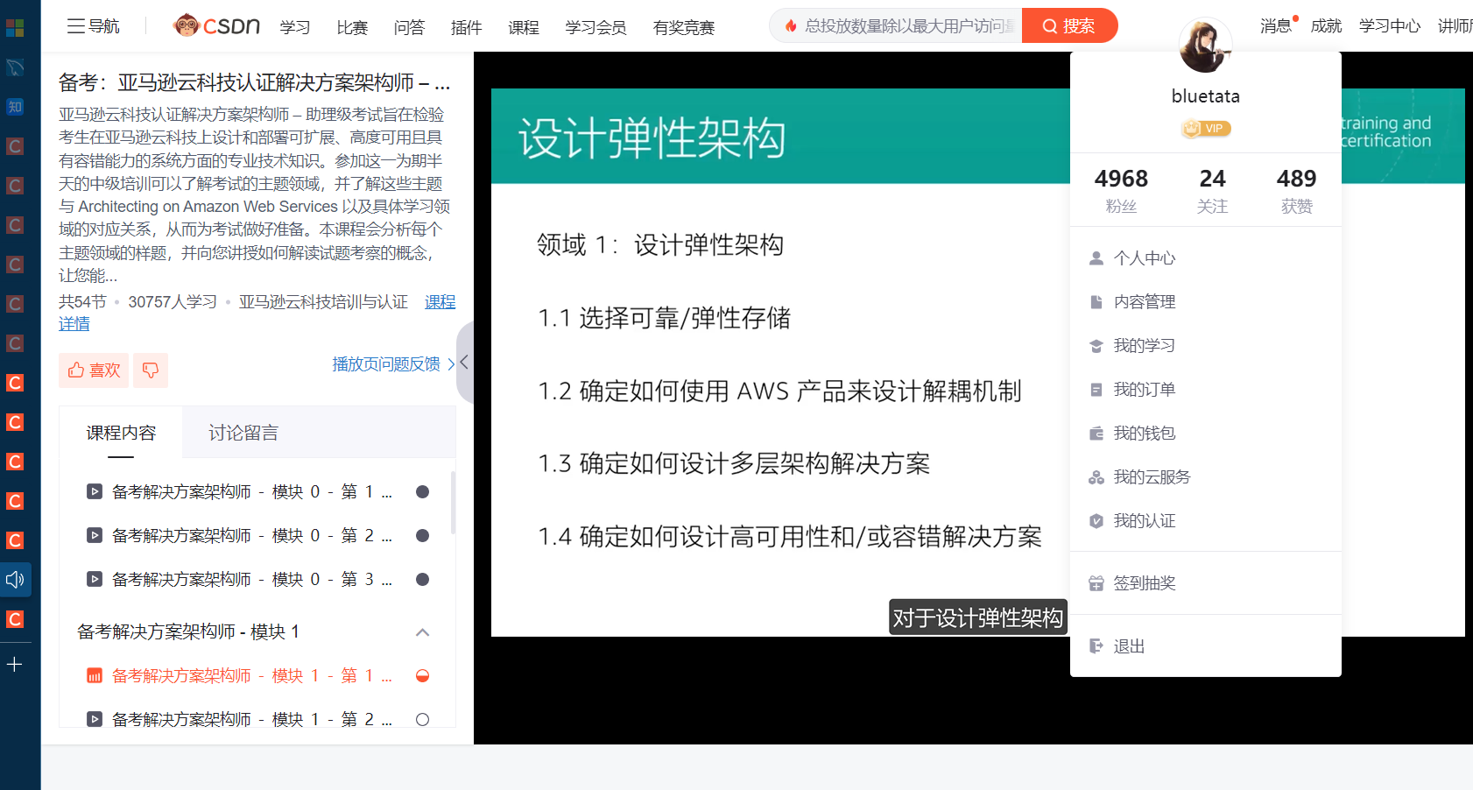Viewport: 1473px width, 790px height.
Task: Open the 489 获赞 likes count
Action: [1297, 190]
